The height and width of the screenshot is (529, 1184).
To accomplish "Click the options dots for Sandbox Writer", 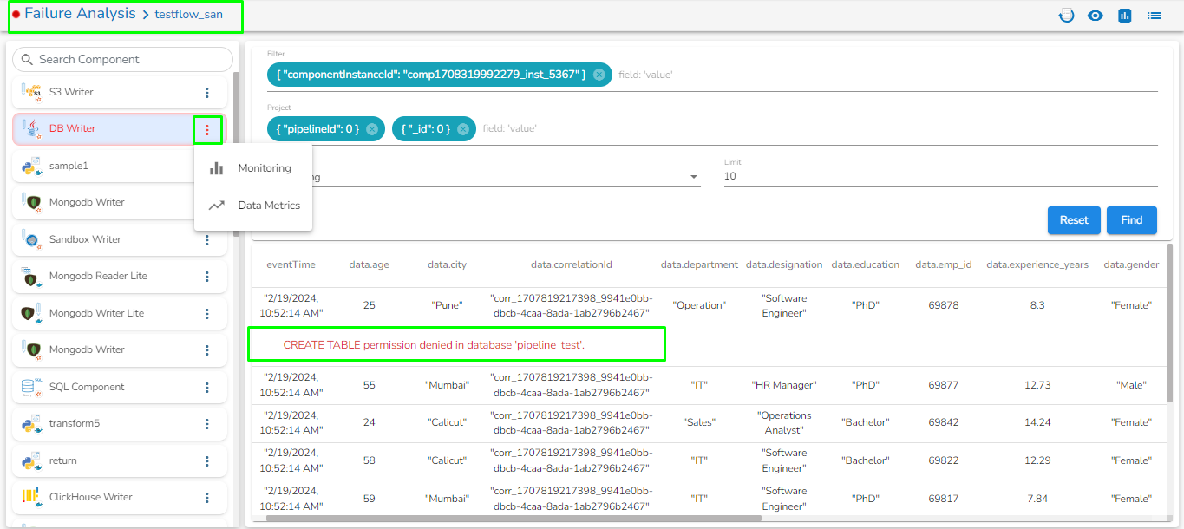I will click(206, 240).
